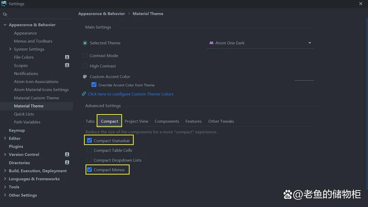Open the File Colors settings page
Viewport: 368px width, 207px height.
(24, 57)
